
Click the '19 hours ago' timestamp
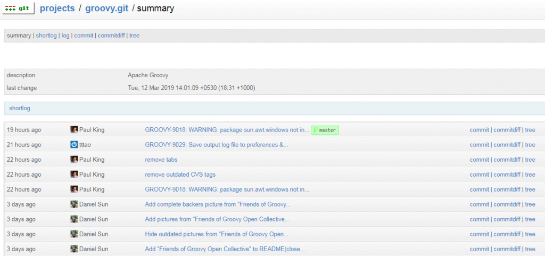coord(24,130)
